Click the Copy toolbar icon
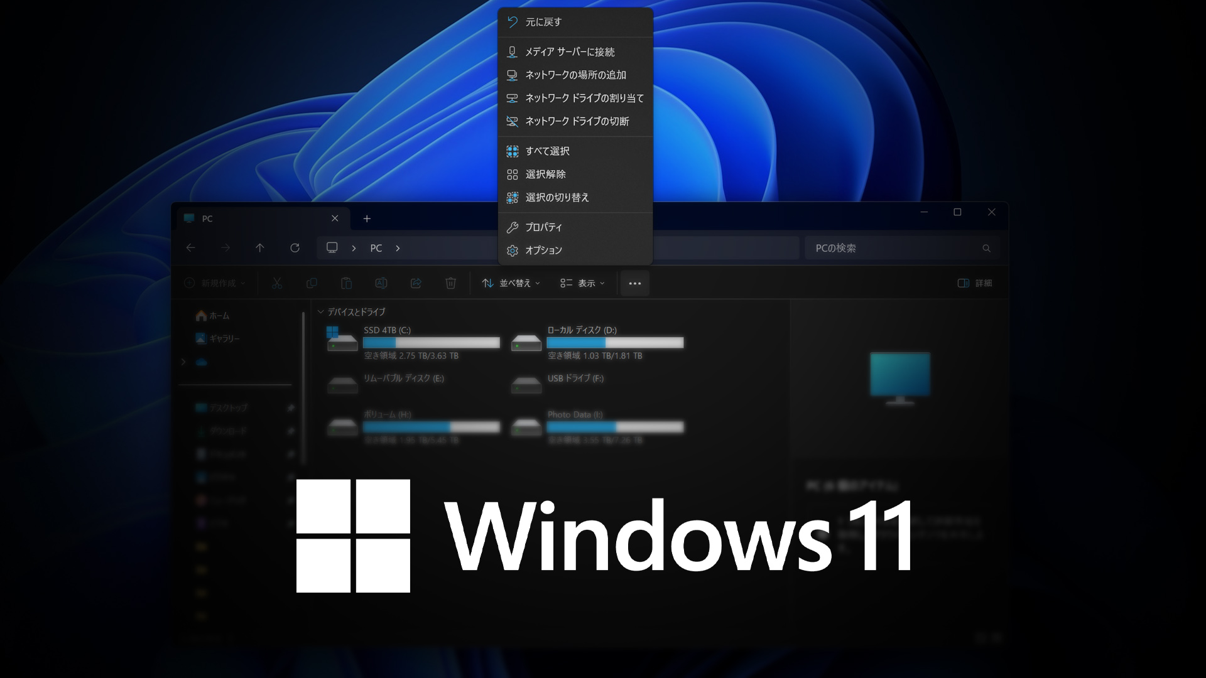1206x678 pixels. [312, 283]
